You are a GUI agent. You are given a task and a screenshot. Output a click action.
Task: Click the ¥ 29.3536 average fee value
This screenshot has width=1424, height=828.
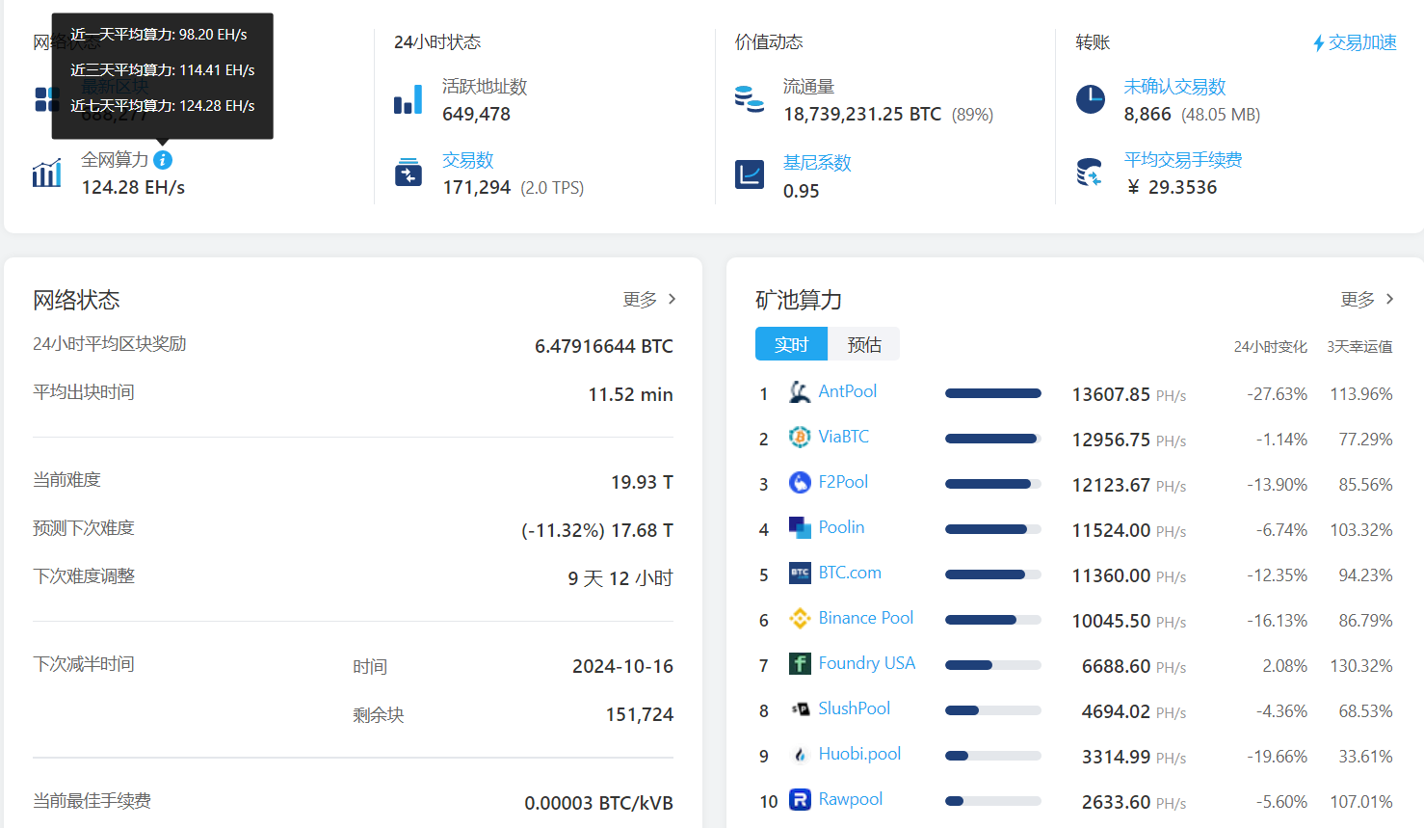pos(1172,187)
